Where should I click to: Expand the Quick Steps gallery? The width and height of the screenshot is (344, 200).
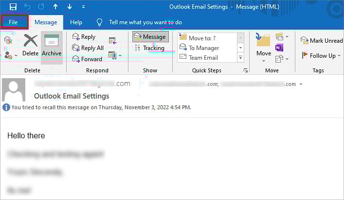(x=241, y=58)
